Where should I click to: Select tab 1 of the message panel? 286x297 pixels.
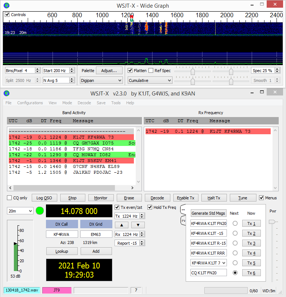pyautogui.click(x=183, y=210)
